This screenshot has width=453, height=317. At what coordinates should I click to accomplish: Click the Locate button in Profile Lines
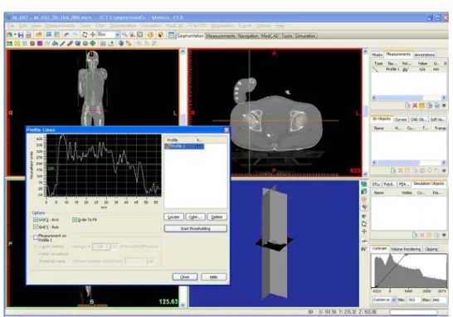point(173,217)
